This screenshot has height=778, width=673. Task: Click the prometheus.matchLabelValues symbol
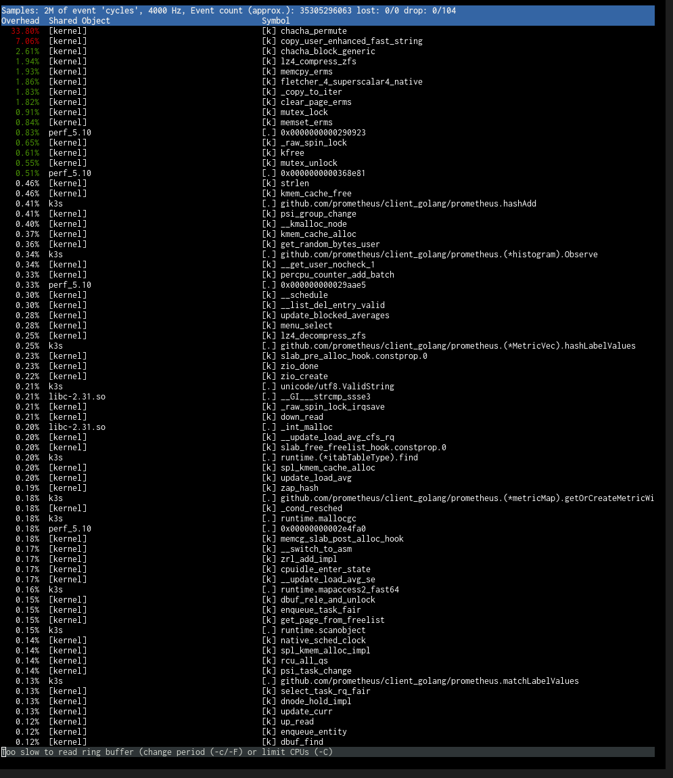point(430,681)
